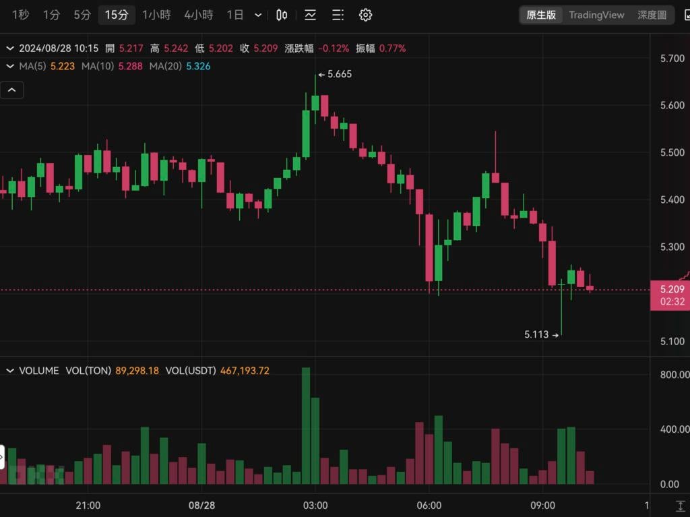The image size is (690, 517).
Task: Choose the 4小時 timeframe
Action: (199, 15)
